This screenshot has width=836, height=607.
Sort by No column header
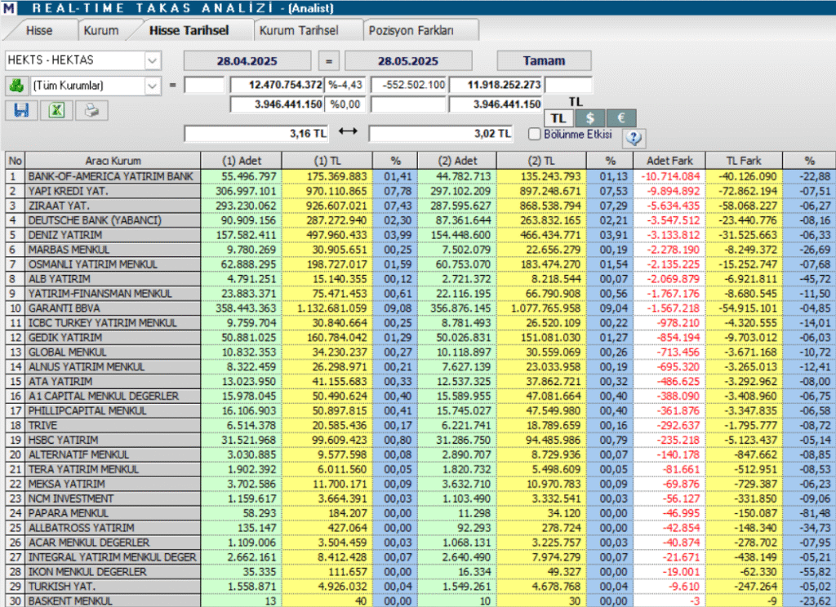(x=16, y=161)
